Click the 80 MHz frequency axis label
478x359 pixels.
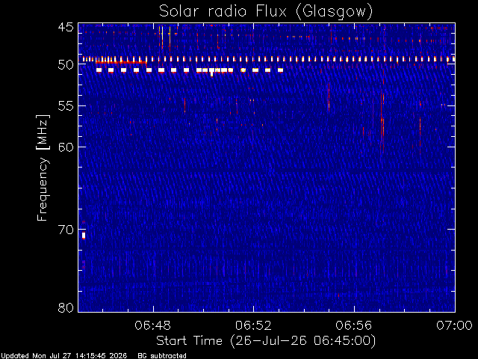point(66,307)
